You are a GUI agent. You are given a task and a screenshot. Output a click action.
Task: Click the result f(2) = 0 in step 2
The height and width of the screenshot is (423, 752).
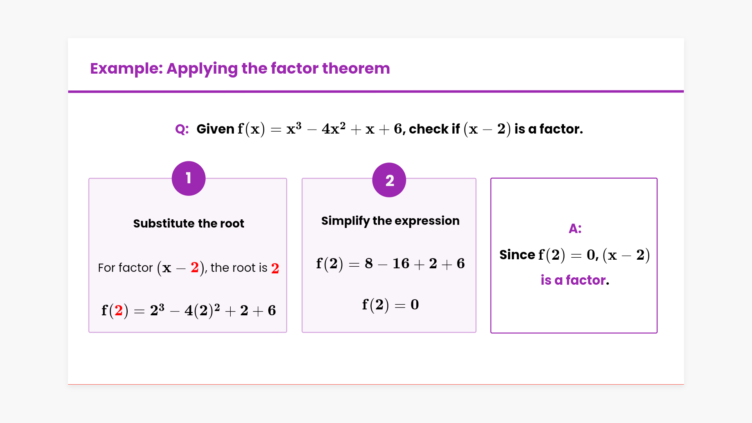click(x=390, y=305)
